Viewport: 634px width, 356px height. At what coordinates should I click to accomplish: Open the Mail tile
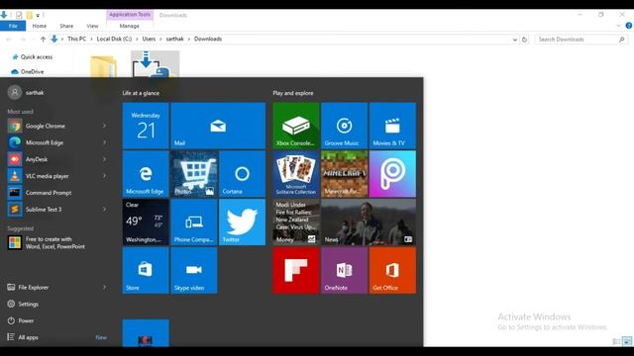click(x=218, y=126)
